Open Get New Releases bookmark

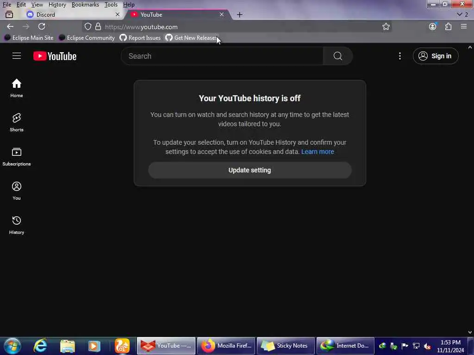point(191,38)
